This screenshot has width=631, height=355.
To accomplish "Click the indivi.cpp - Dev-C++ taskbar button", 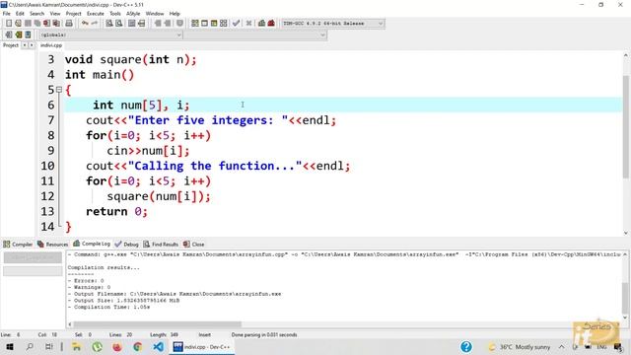I will pyautogui.click(x=201, y=346).
